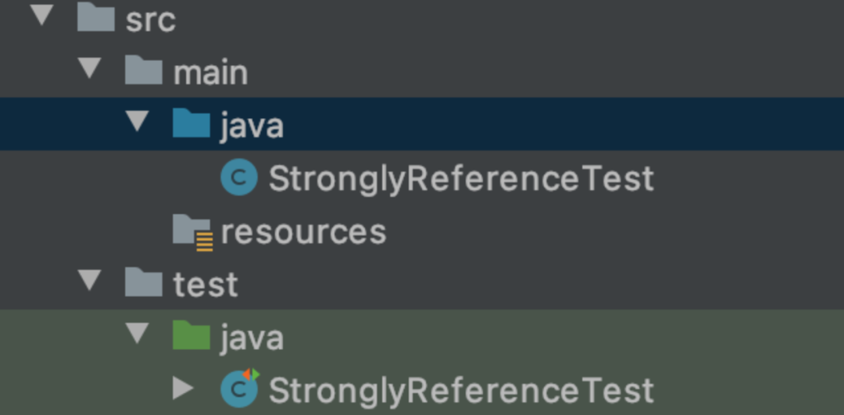Image resolution: width=844 pixels, height=415 pixels.
Task: Collapse the src directory arrow
Action: point(42,15)
